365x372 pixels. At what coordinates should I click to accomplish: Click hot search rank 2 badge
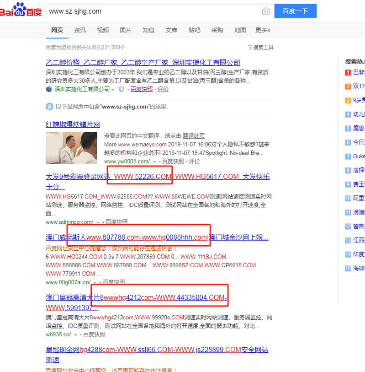[x=348, y=86]
